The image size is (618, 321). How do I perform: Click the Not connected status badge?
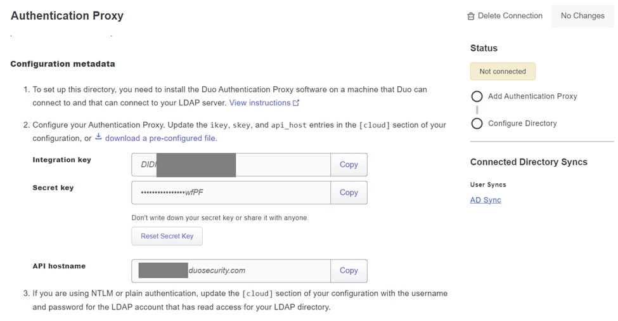(x=503, y=71)
